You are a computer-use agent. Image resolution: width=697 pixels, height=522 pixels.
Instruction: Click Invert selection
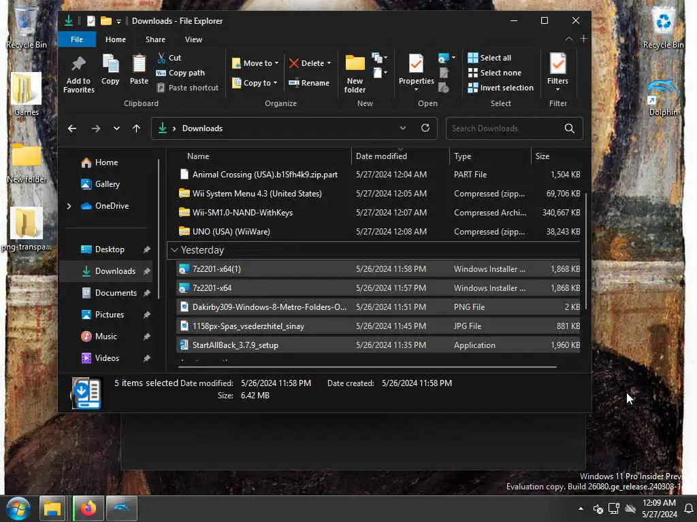click(500, 88)
